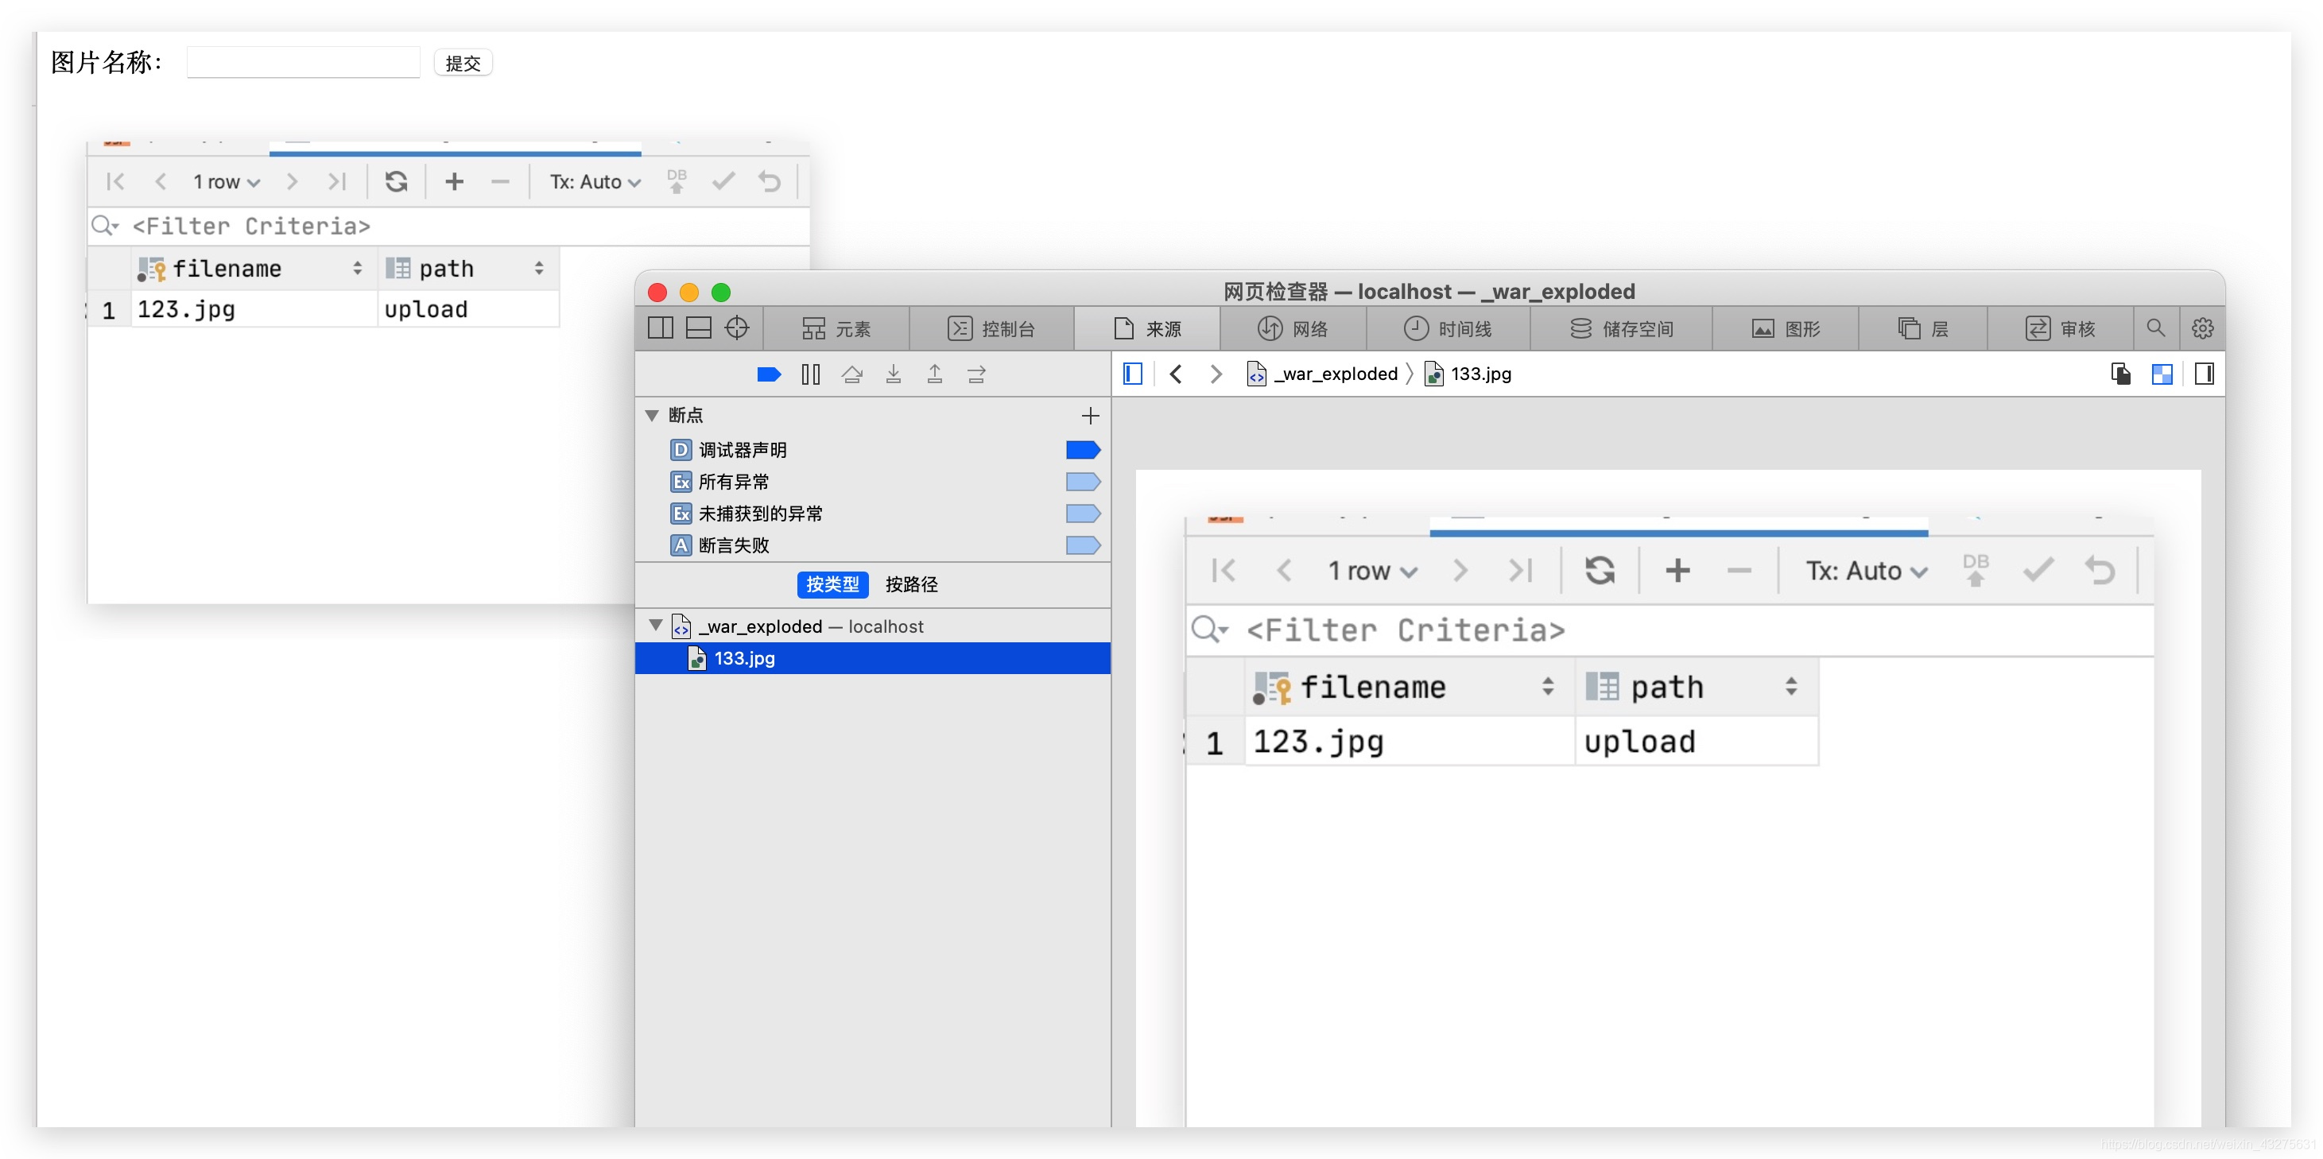2323x1159 pixels.
Task: Switch to the 控制台 tab
Action: click(991, 329)
